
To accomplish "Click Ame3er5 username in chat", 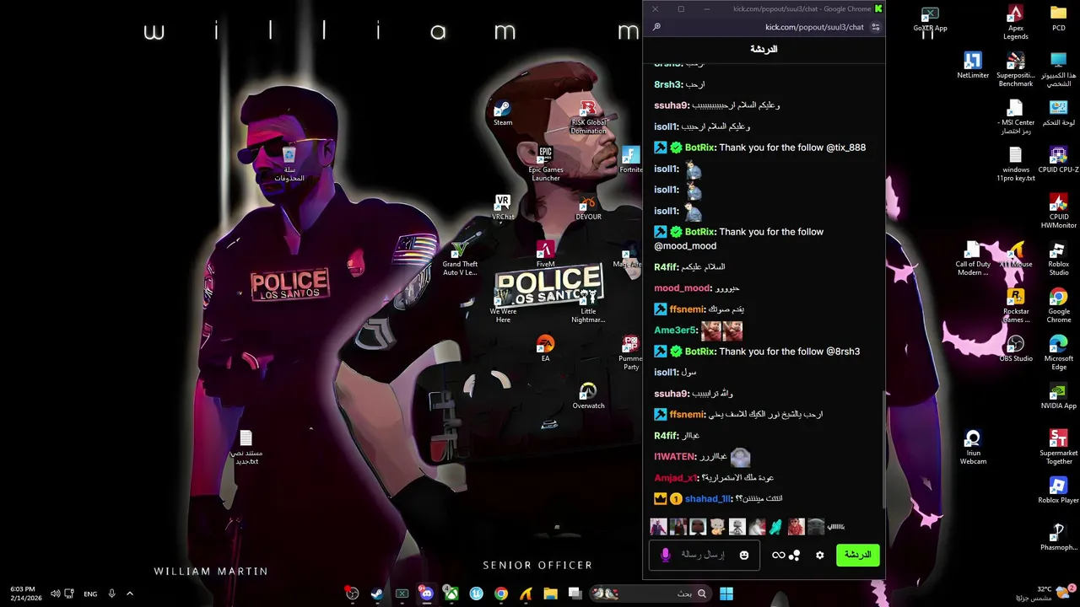I will [x=676, y=330].
